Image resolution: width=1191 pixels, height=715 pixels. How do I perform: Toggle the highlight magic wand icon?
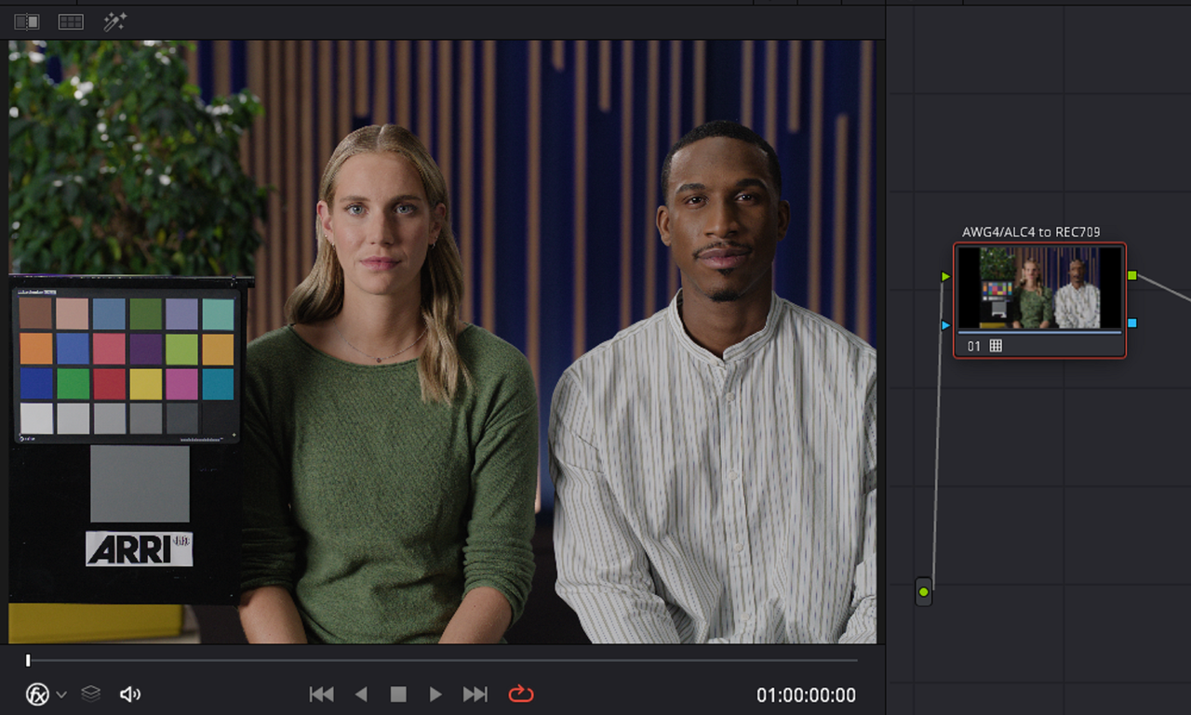click(x=114, y=21)
